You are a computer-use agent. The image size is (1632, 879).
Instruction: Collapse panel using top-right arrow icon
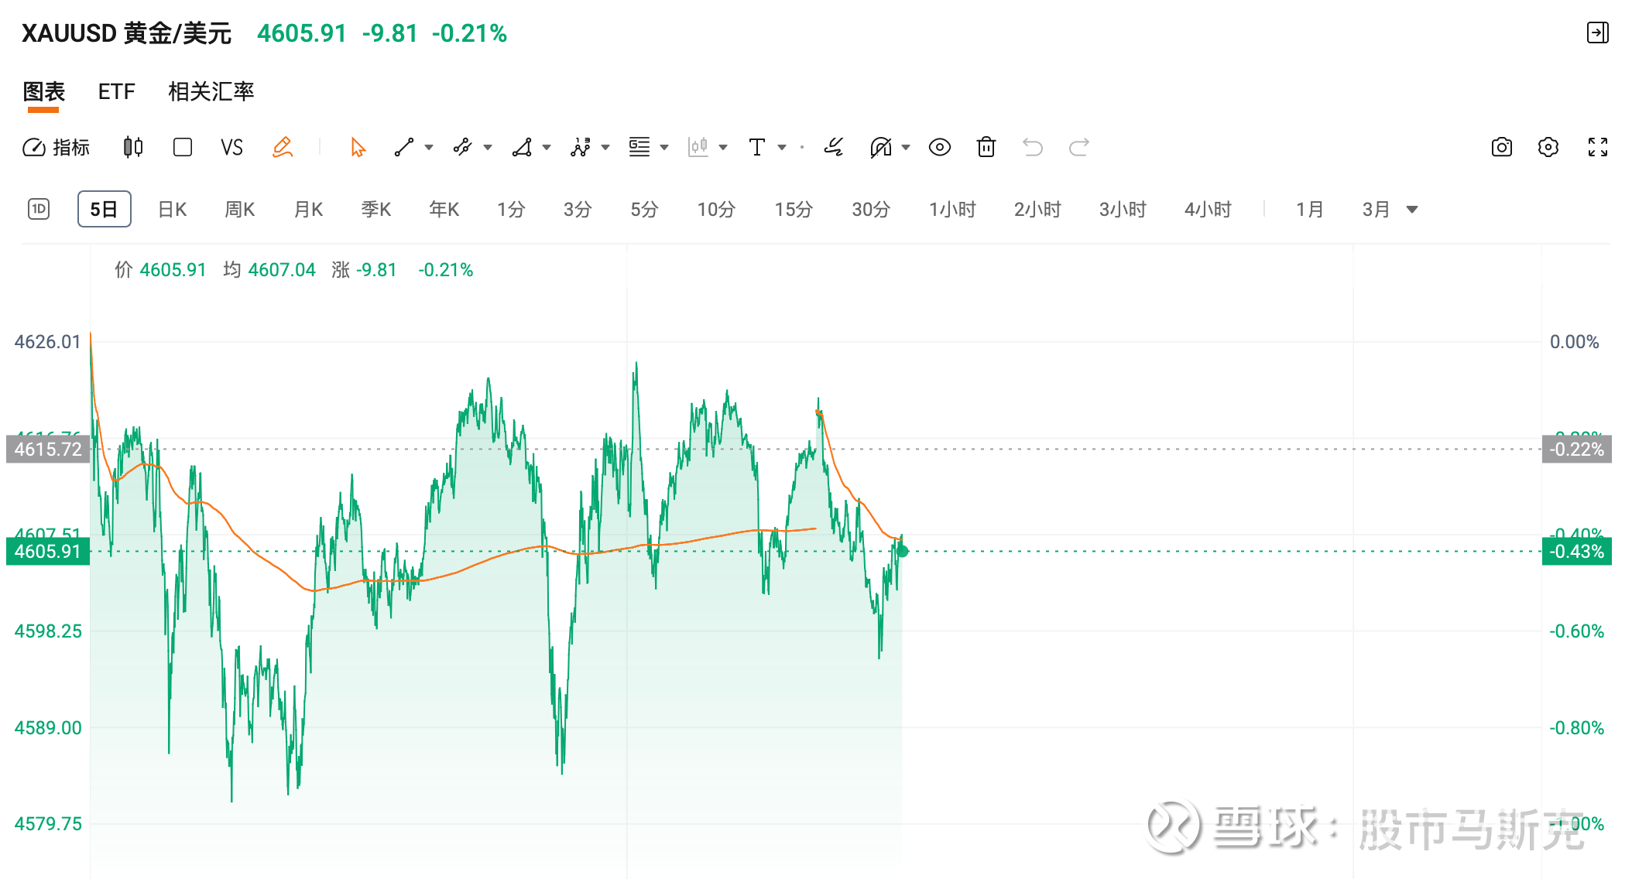pyautogui.click(x=1597, y=32)
